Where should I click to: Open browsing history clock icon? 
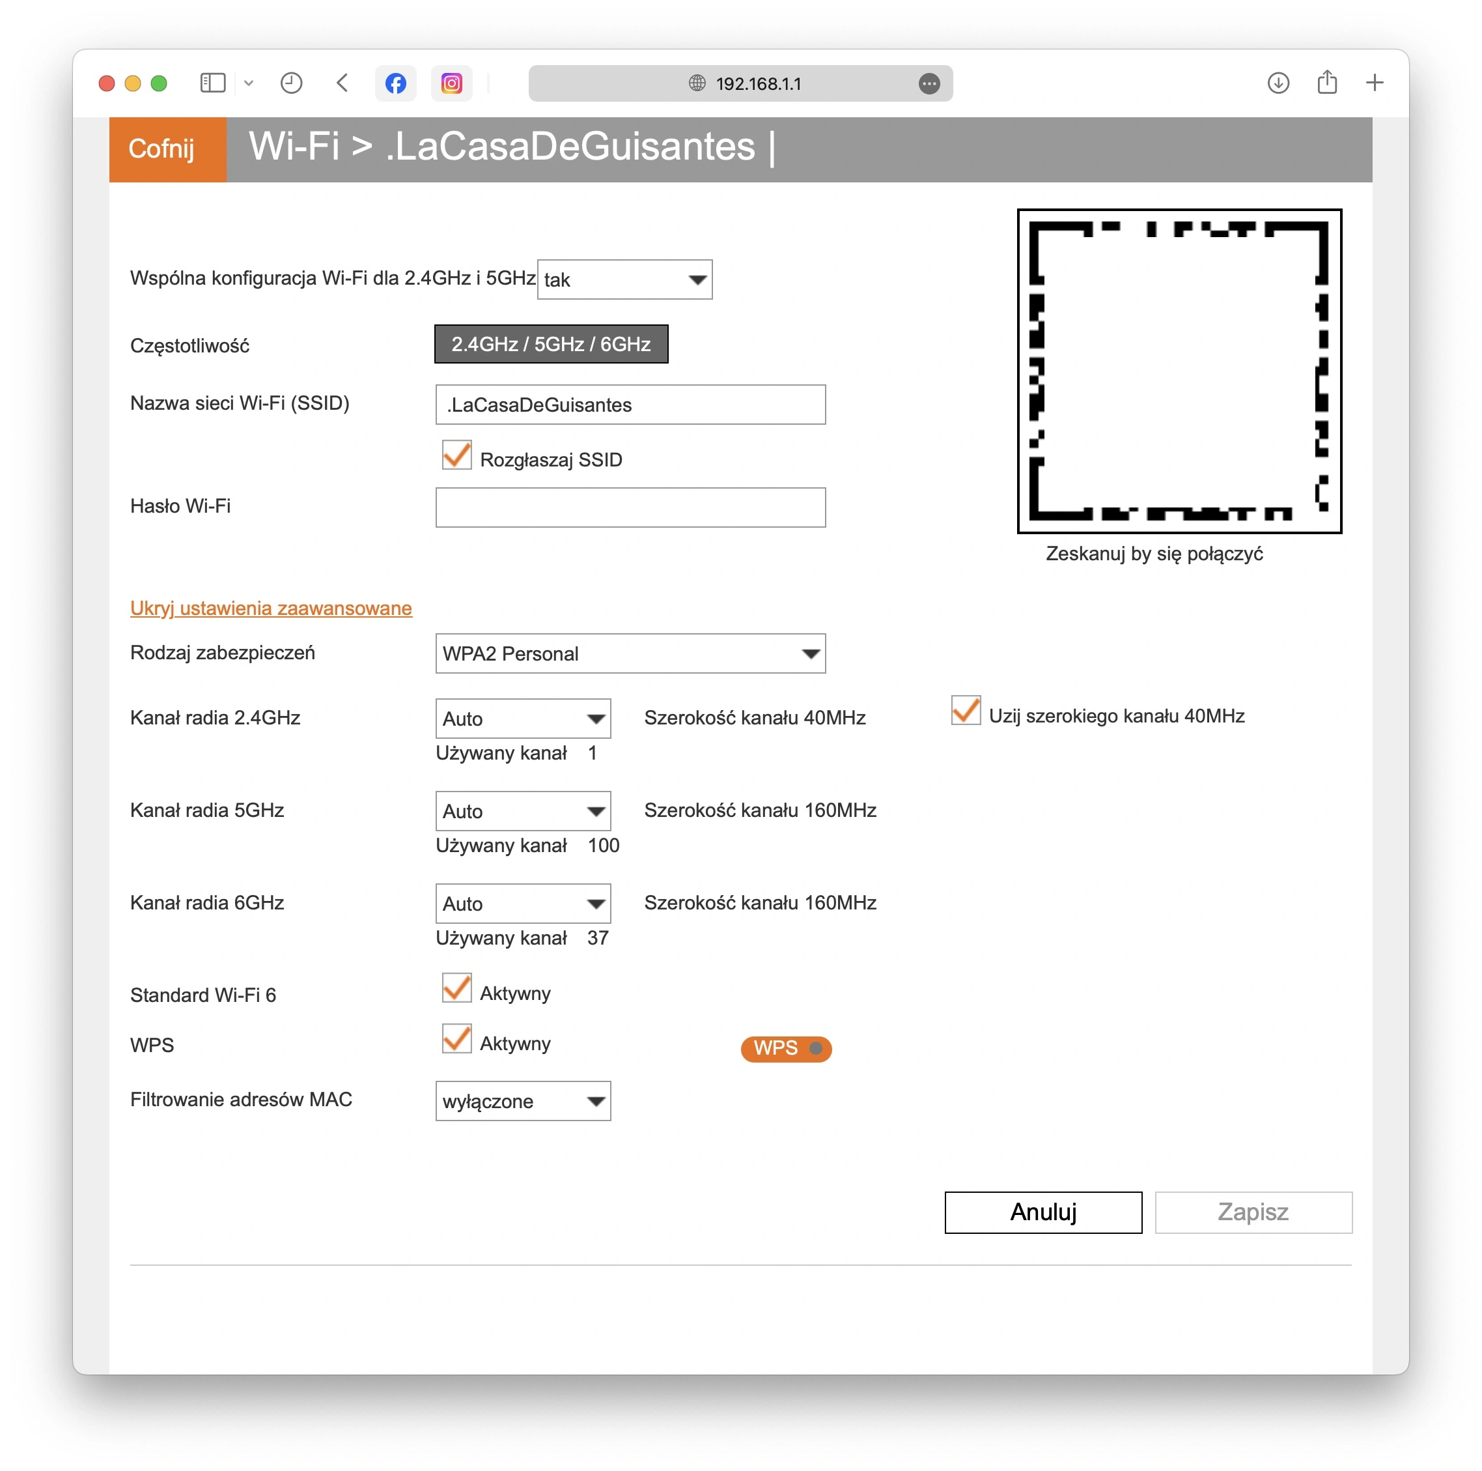click(x=292, y=83)
